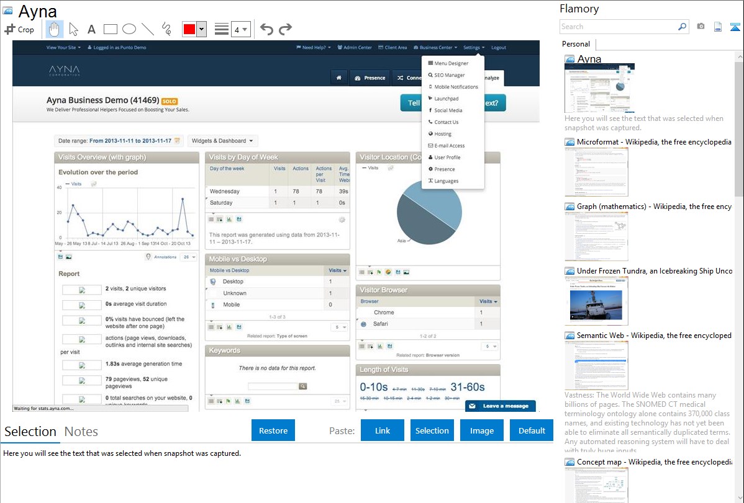
Task: Click the undo arrow
Action: tap(266, 29)
